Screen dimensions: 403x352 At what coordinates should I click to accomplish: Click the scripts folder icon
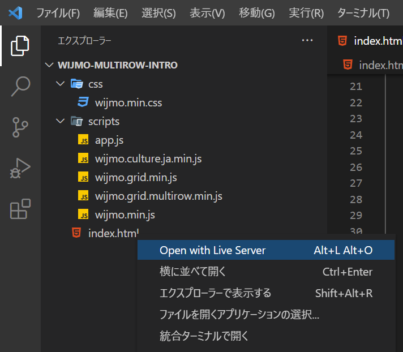point(77,121)
